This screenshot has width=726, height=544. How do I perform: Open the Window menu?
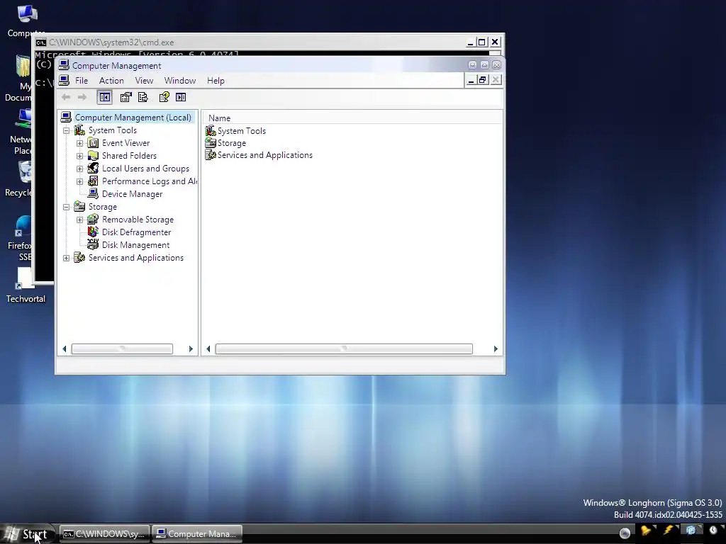click(x=180, y=81)
